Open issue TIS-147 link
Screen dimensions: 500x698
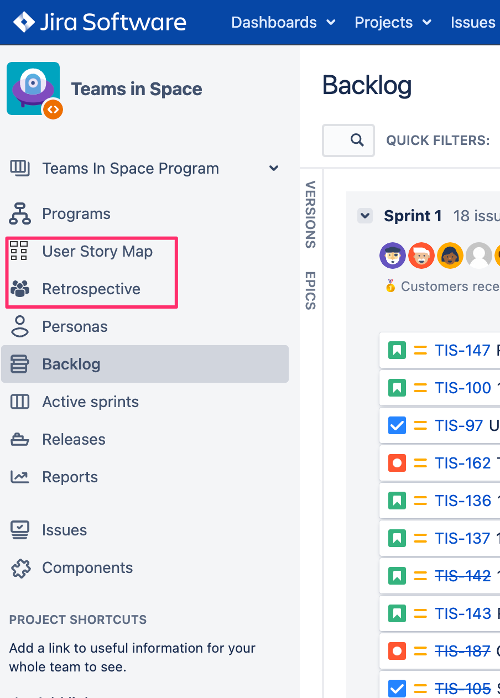[x=462, y=350]
